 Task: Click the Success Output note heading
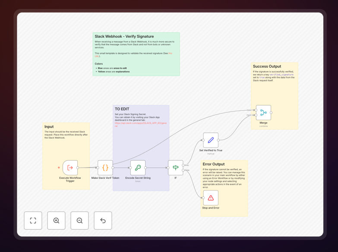tap(267, 66)
